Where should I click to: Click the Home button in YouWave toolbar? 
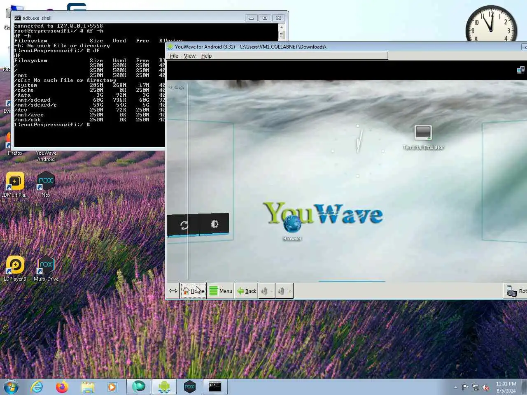click(x=193, y=291)
